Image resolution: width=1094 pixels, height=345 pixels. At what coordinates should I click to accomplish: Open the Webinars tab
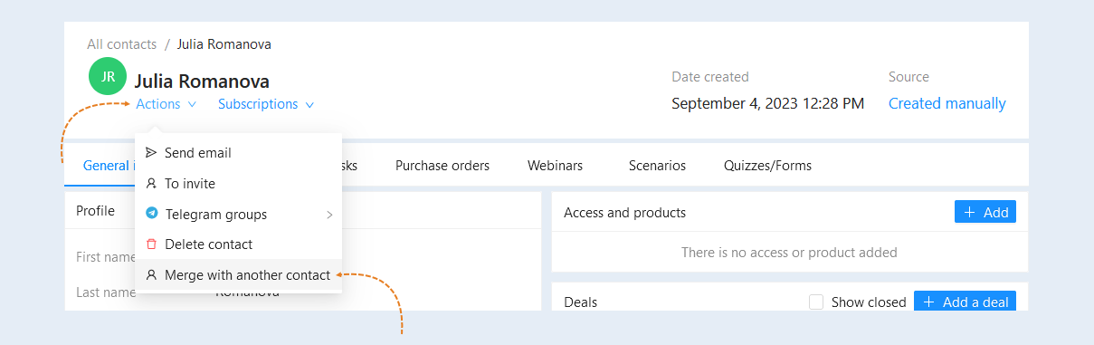[555, 166]
